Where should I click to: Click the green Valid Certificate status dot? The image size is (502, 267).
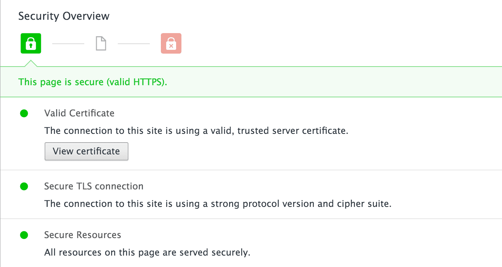(x=24, y=113)
